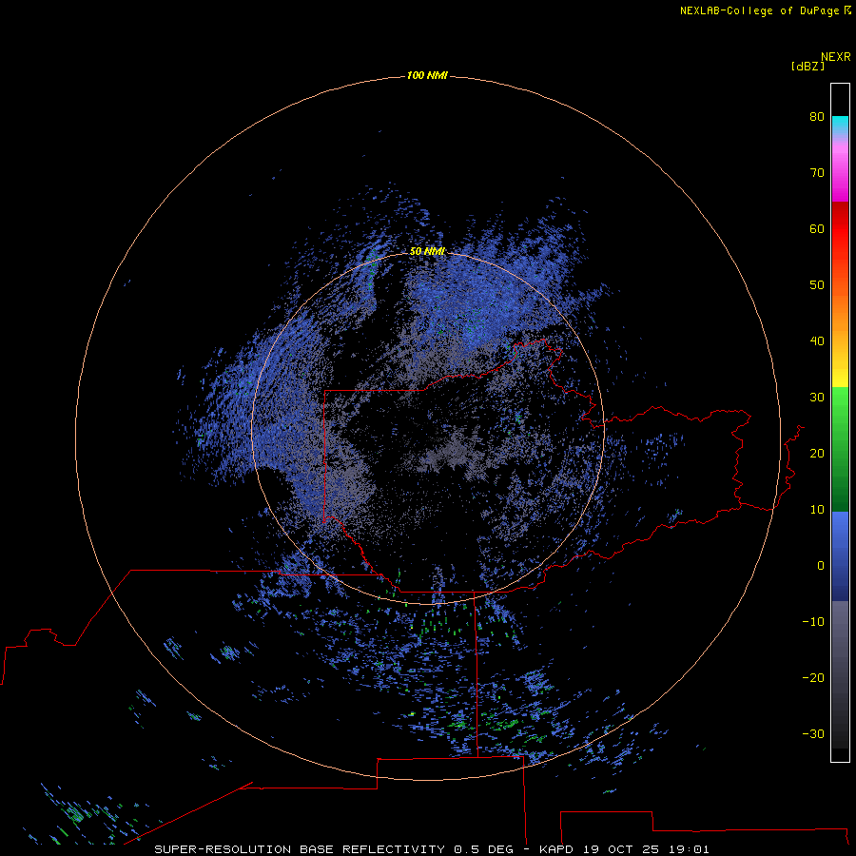
Task: Click the KAPD station identifier in caption
Action: (x=555, y=849)
